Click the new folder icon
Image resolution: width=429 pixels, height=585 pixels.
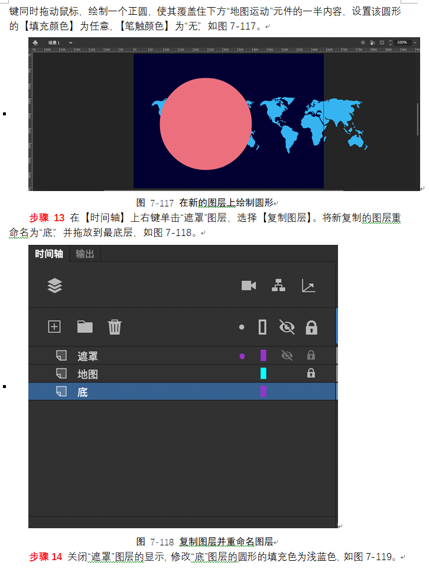(85, 327)
